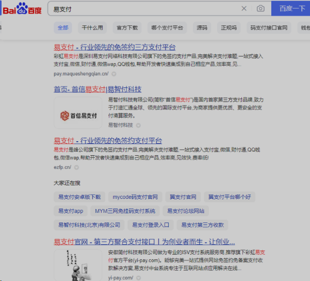310x281 pixels.
Task: Open result 易支付 - 行业领先的免签约支付平台
Action: [108, 141]
